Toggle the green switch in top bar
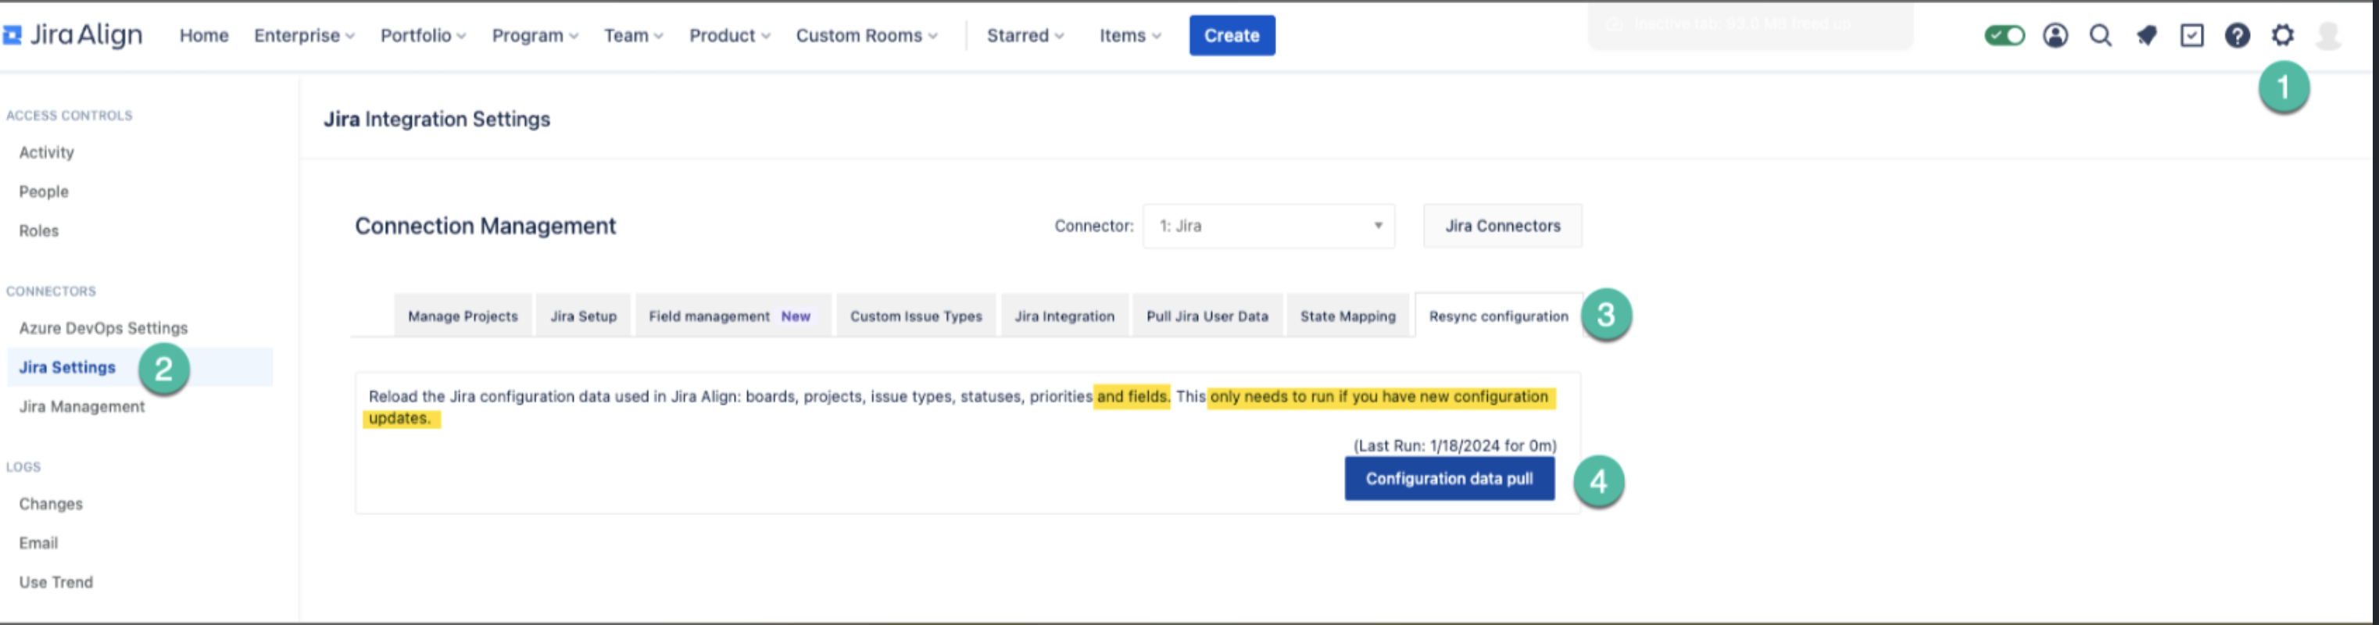The width and height of the screenshot is (2379, 625). tap(2004, 35)
